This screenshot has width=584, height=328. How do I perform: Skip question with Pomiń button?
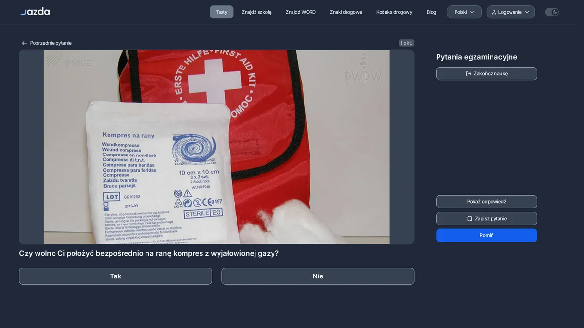click(x=487, y=235)
